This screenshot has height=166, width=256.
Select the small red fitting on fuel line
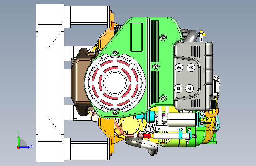(146, 136)
